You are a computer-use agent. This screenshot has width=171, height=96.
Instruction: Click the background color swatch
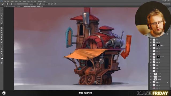click(2, 58)
